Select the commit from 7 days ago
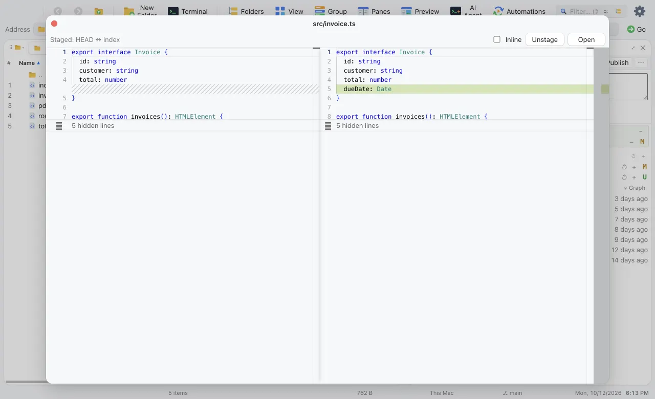Image resolution: width=655 pixels, height=399 pixels. (x=631, y=219)
